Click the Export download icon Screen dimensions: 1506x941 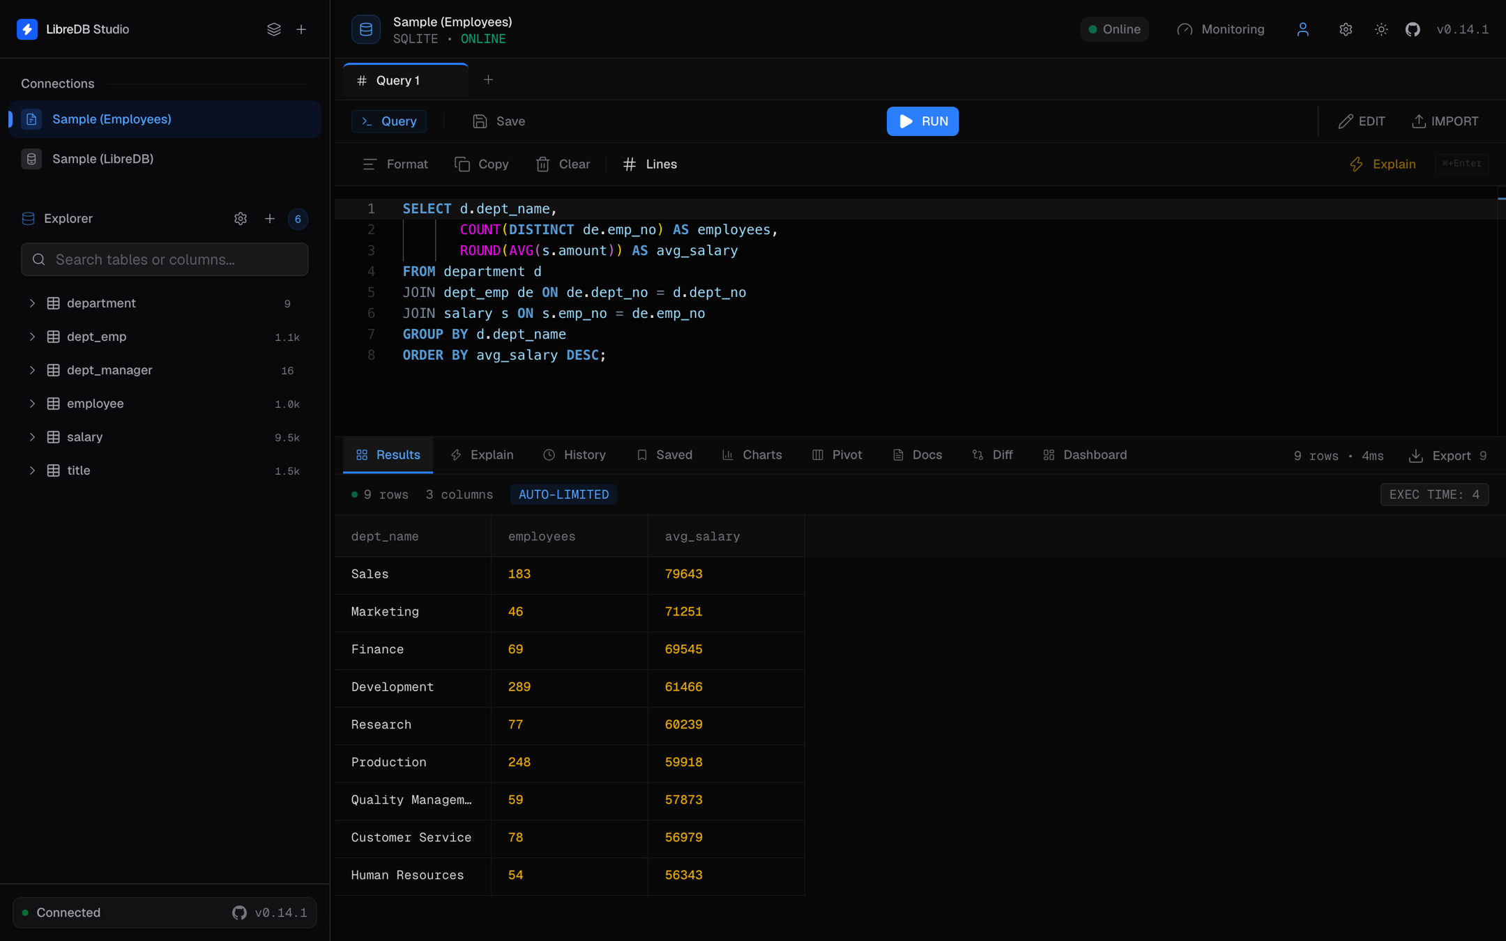1415,455
